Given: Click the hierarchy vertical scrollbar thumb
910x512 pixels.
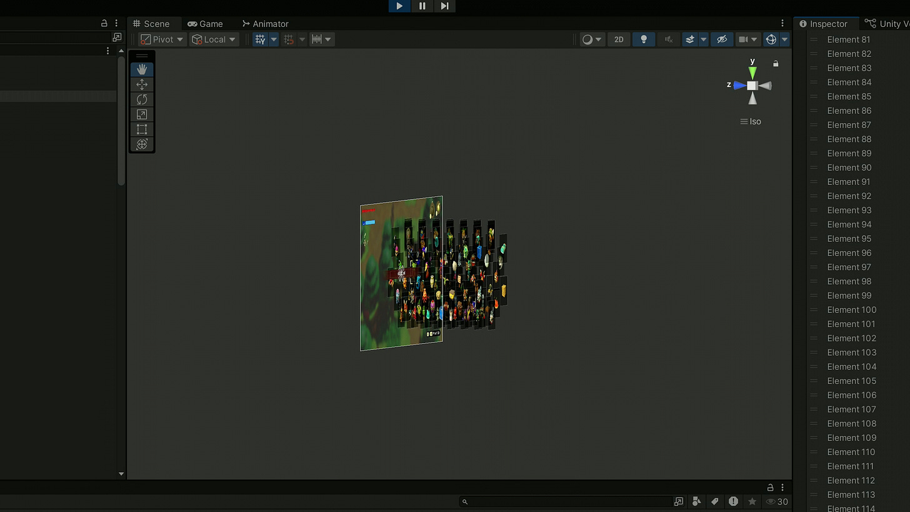Looking at the screenshot, I should [x=121, y=122].
